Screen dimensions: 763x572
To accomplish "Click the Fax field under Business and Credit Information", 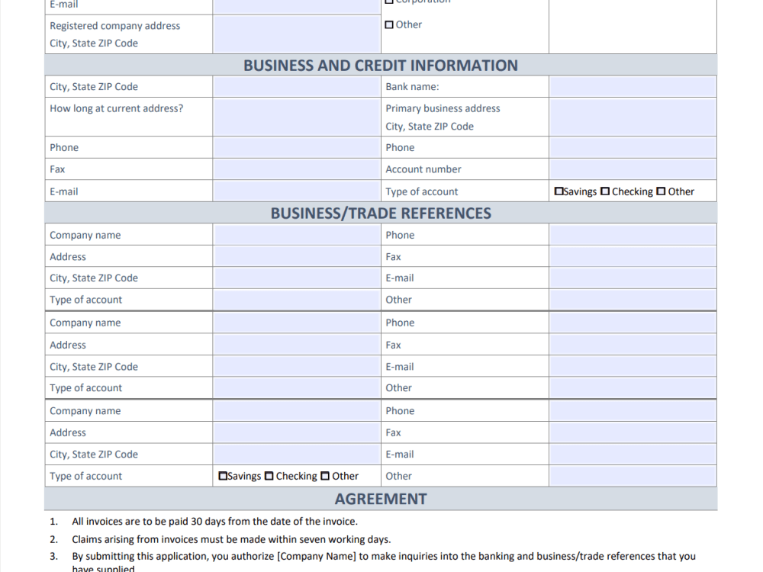I will [297, 169].
